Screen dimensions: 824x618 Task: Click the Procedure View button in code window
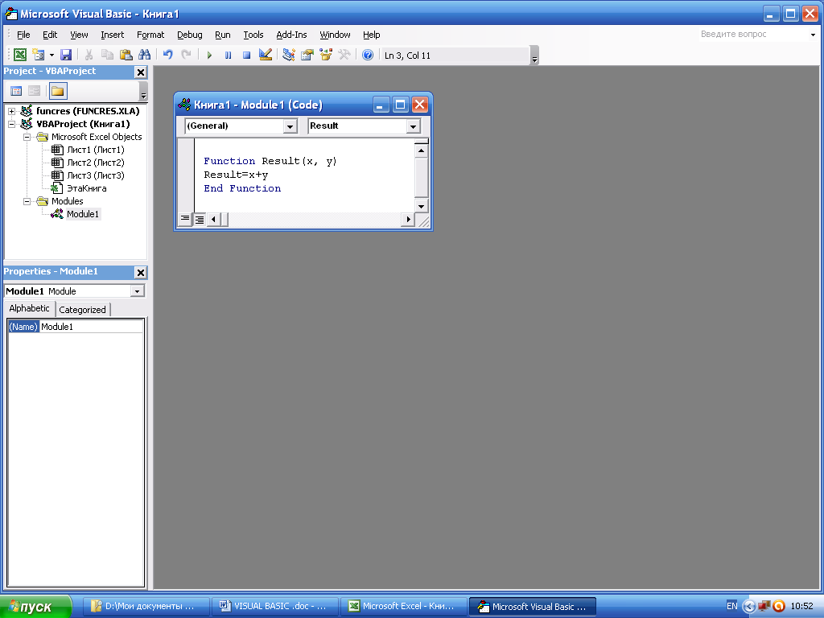pyautogui.click(x=185, y=219)
